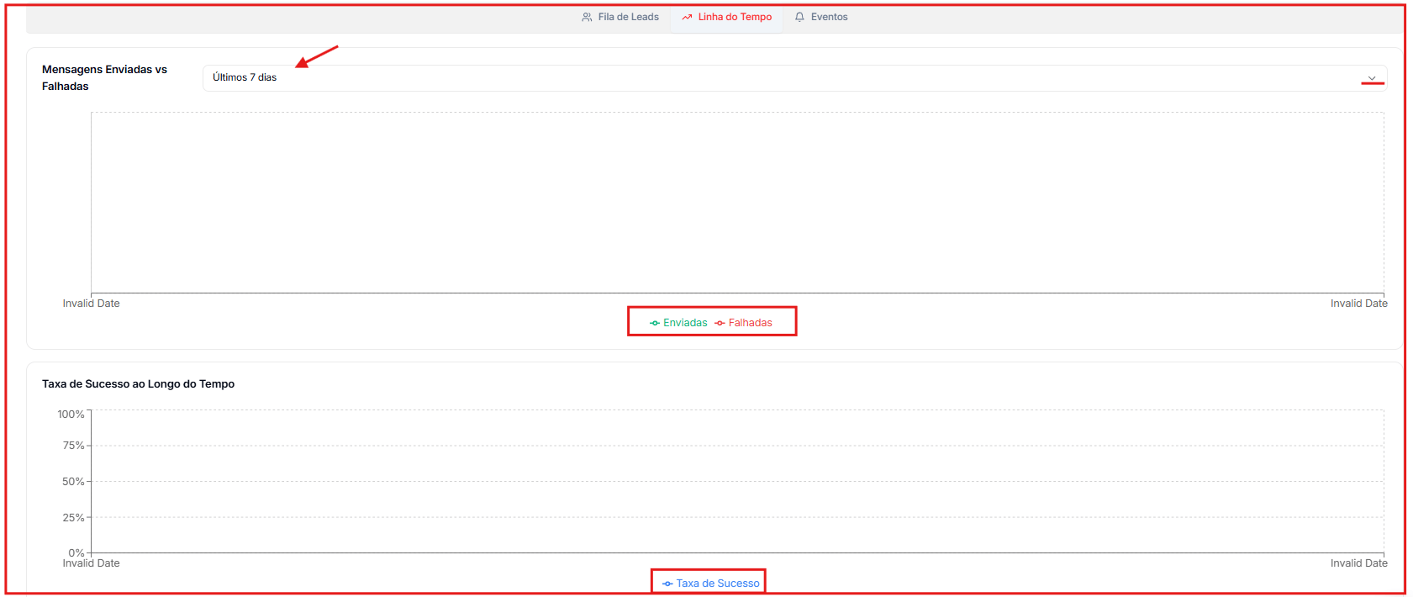Open the Eventos tab

[821, 17]
